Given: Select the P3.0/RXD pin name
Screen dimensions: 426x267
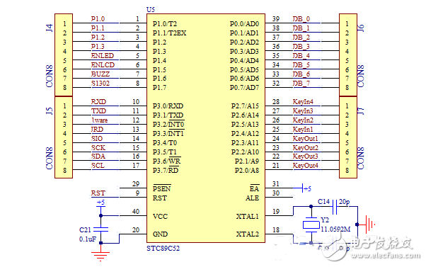Looking at the screenshot, I should click(168, 106).
